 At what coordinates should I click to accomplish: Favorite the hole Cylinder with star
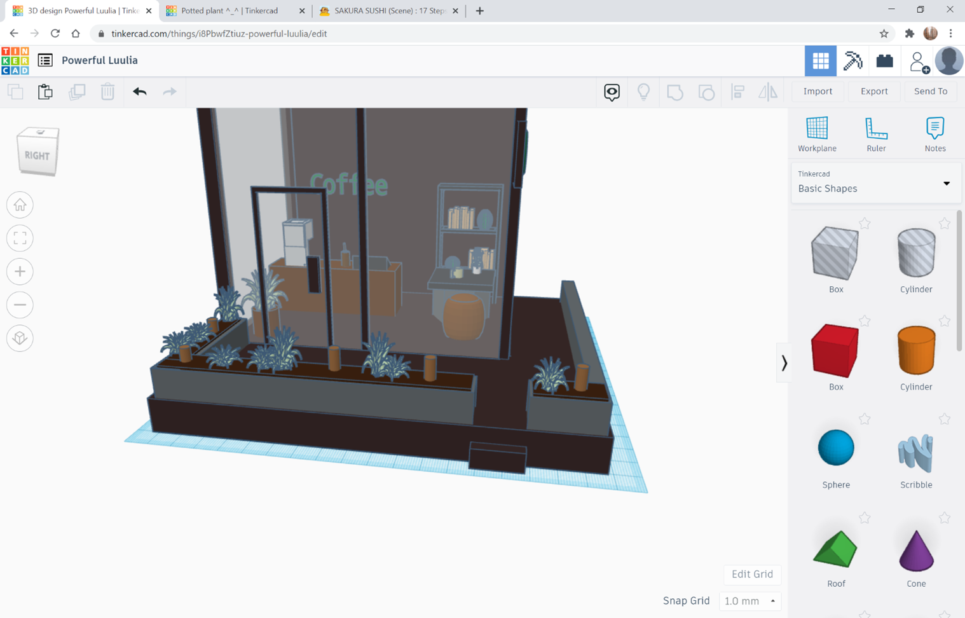coord(945,223)
